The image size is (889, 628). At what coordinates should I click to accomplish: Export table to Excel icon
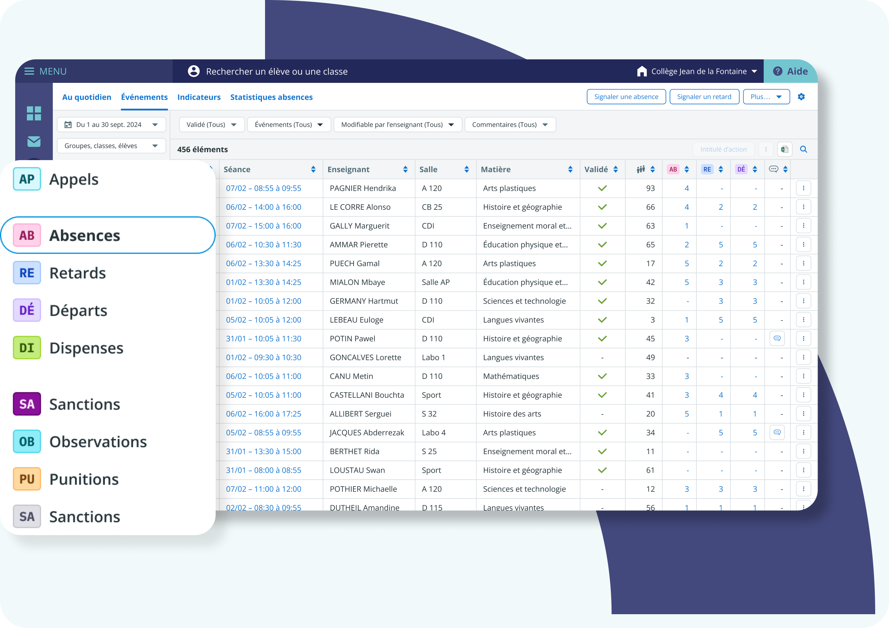(784, 149)
